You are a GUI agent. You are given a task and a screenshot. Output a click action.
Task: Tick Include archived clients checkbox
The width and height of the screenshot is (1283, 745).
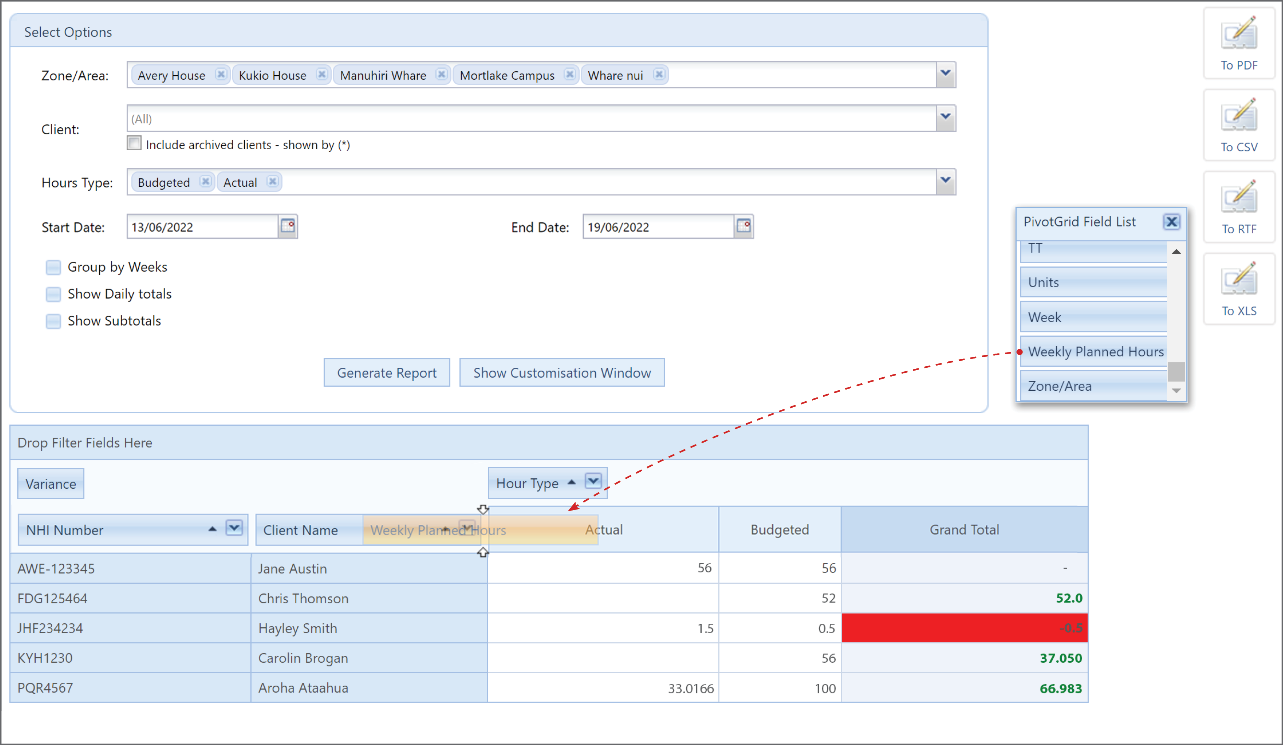[134, 144]
